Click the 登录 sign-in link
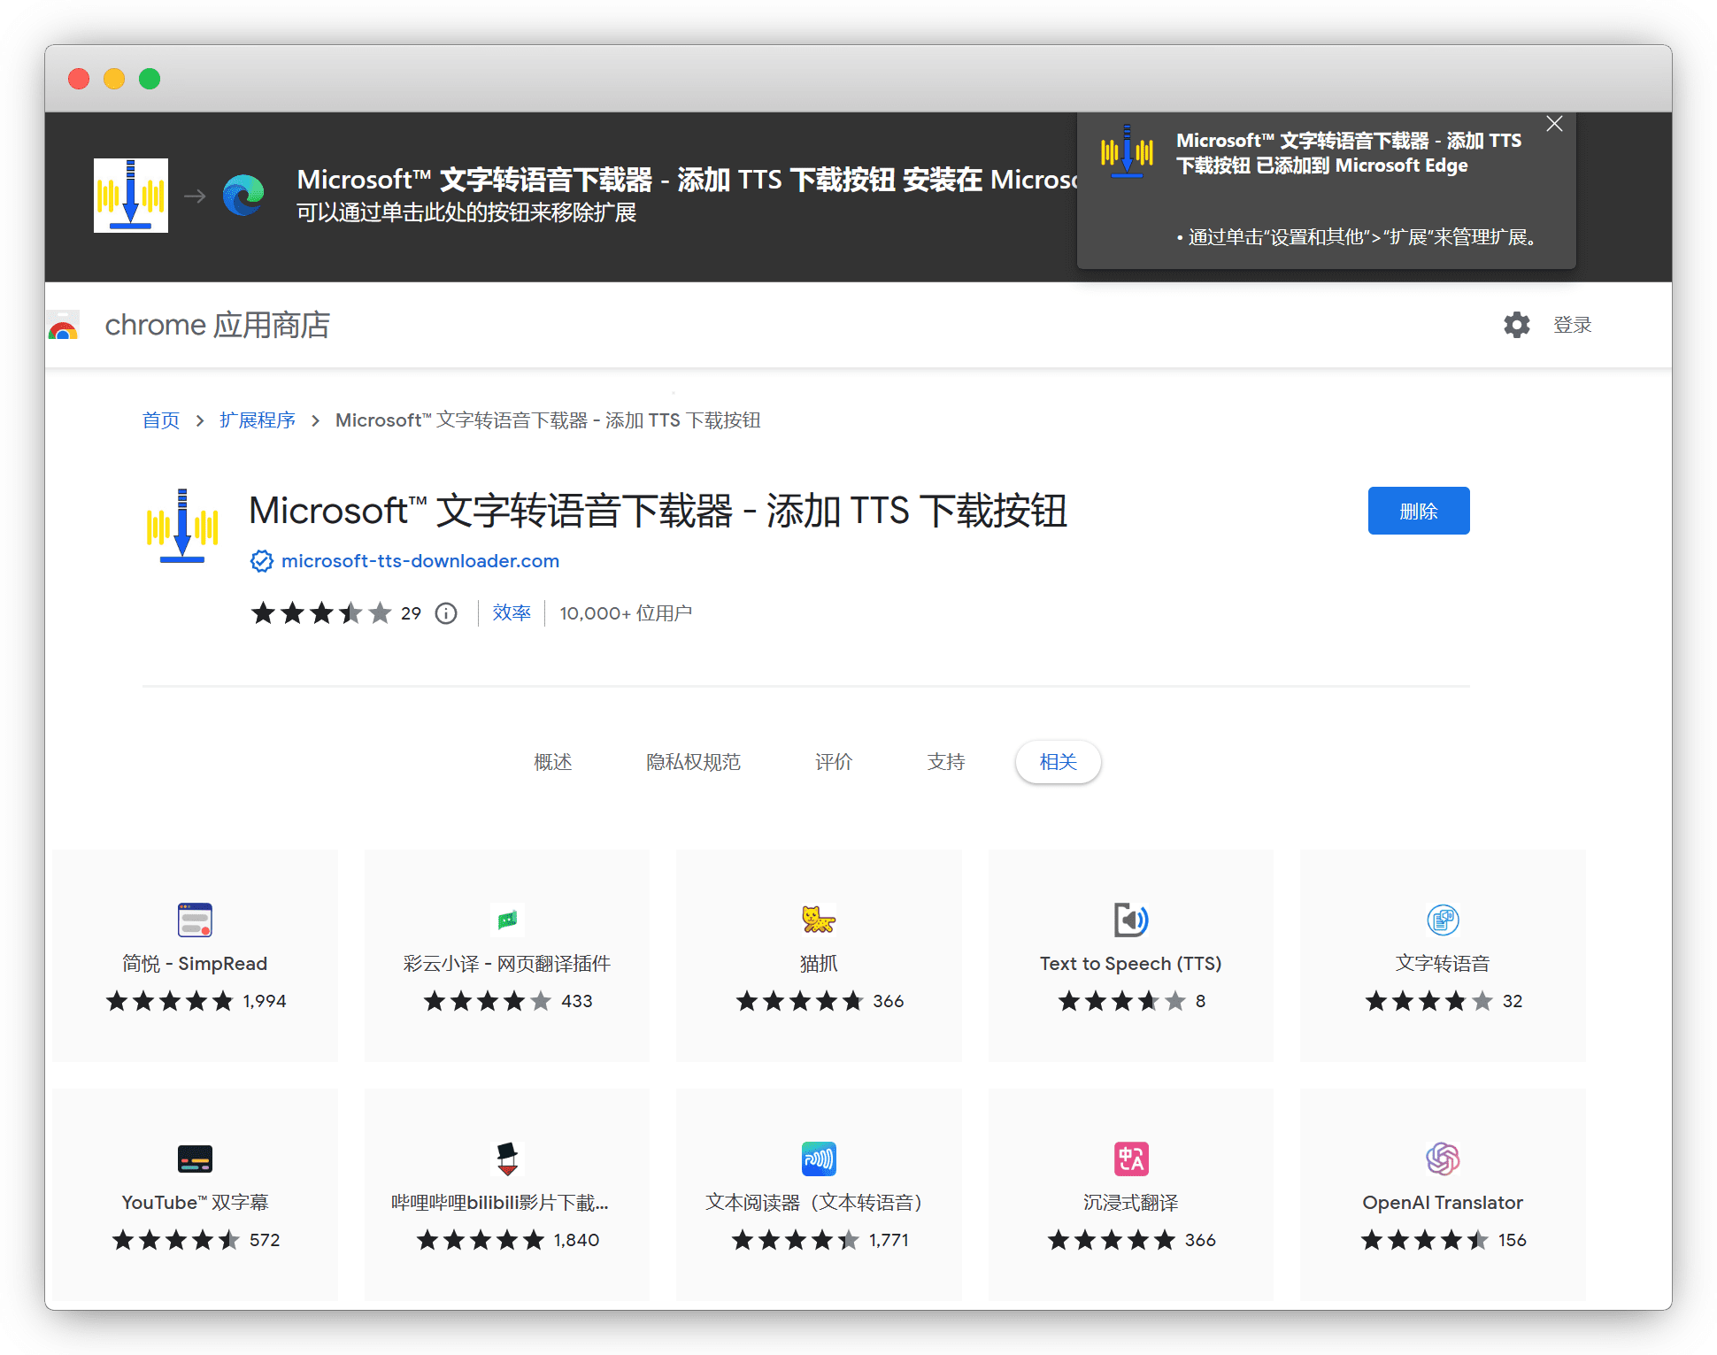Viewport: 1717px width, 1355px height. (1572, 325)
